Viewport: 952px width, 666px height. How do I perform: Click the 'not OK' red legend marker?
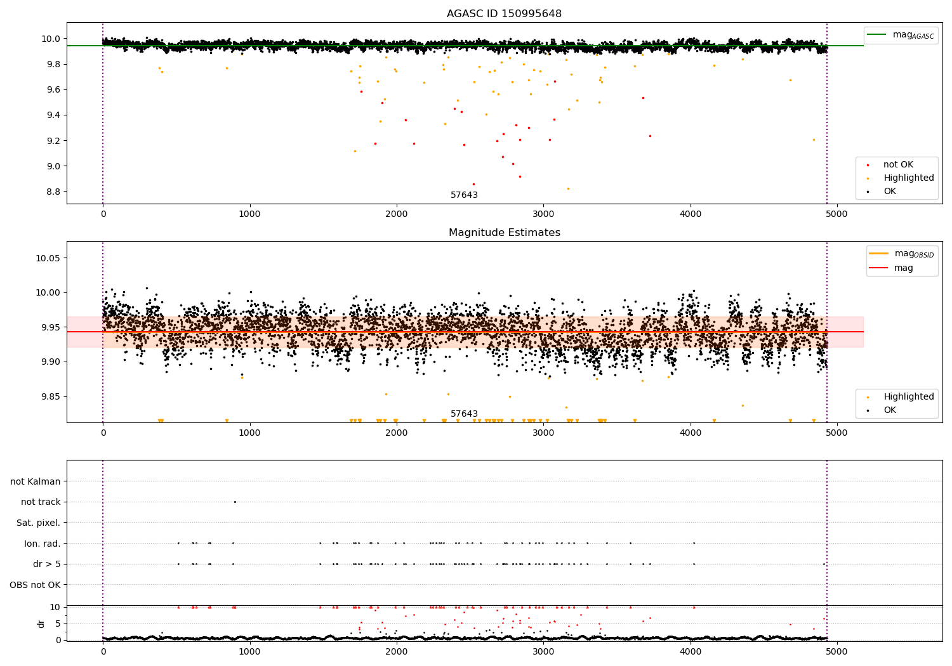pos(868,165)
